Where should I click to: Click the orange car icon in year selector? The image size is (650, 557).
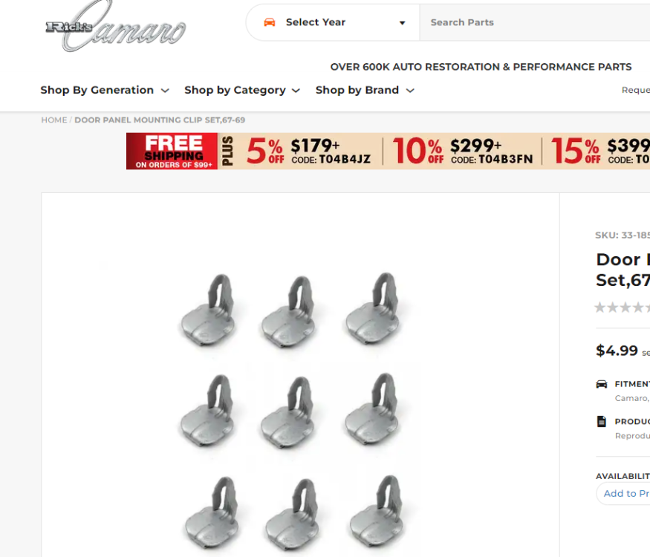[x=270, y=22]
